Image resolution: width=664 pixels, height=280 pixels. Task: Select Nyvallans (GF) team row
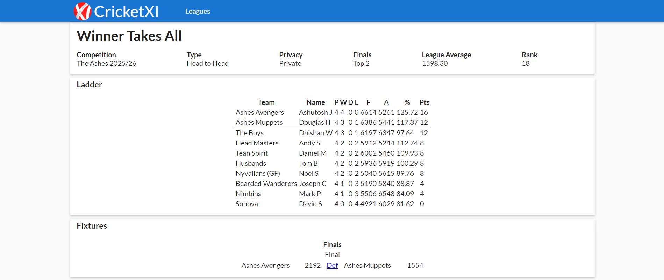click(258, 173)
